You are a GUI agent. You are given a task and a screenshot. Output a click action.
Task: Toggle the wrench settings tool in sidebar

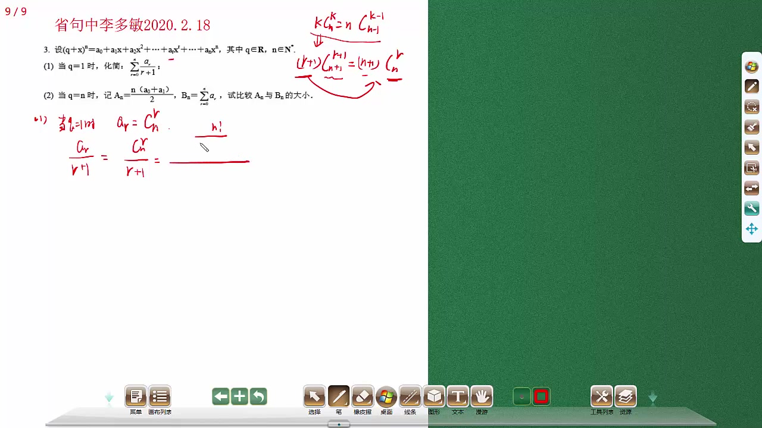[x=751, y=208]
